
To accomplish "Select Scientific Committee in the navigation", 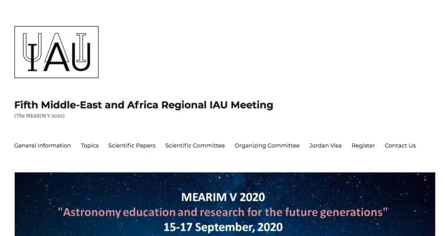I will click(195, 146).
